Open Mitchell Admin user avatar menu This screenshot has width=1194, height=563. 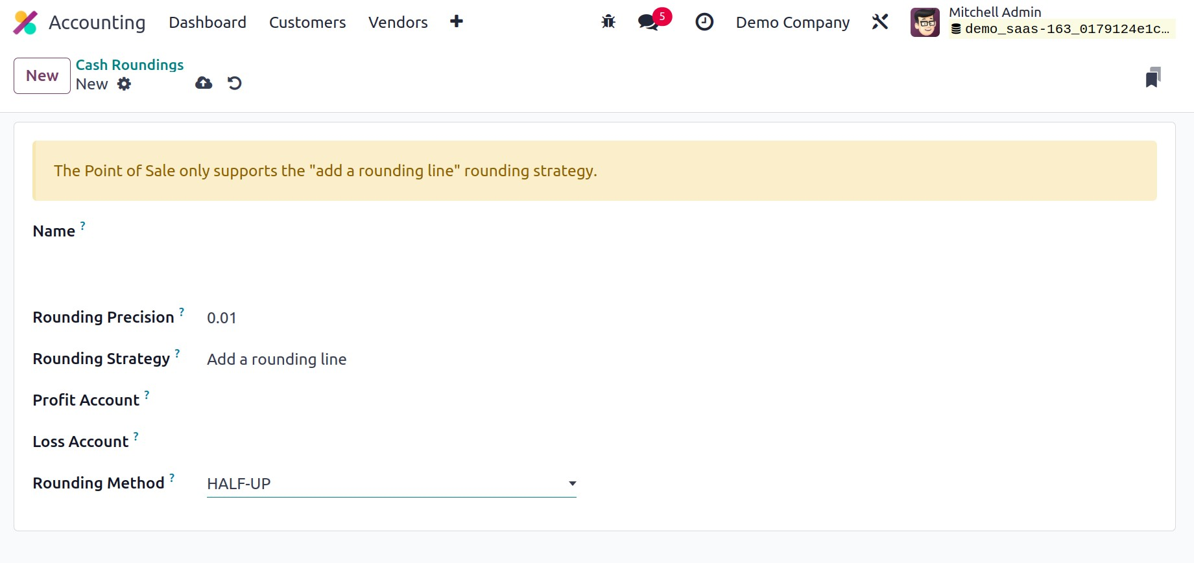(x=924, y=23)
